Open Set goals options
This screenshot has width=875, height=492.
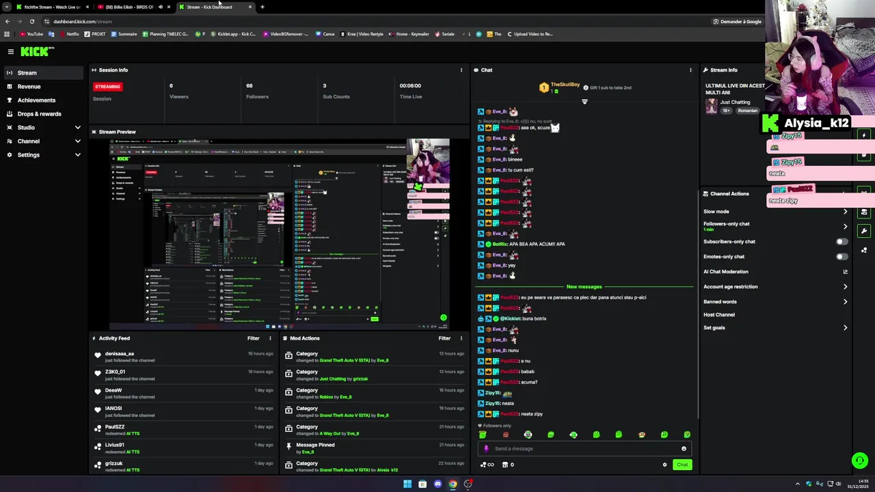coord(775,328)
